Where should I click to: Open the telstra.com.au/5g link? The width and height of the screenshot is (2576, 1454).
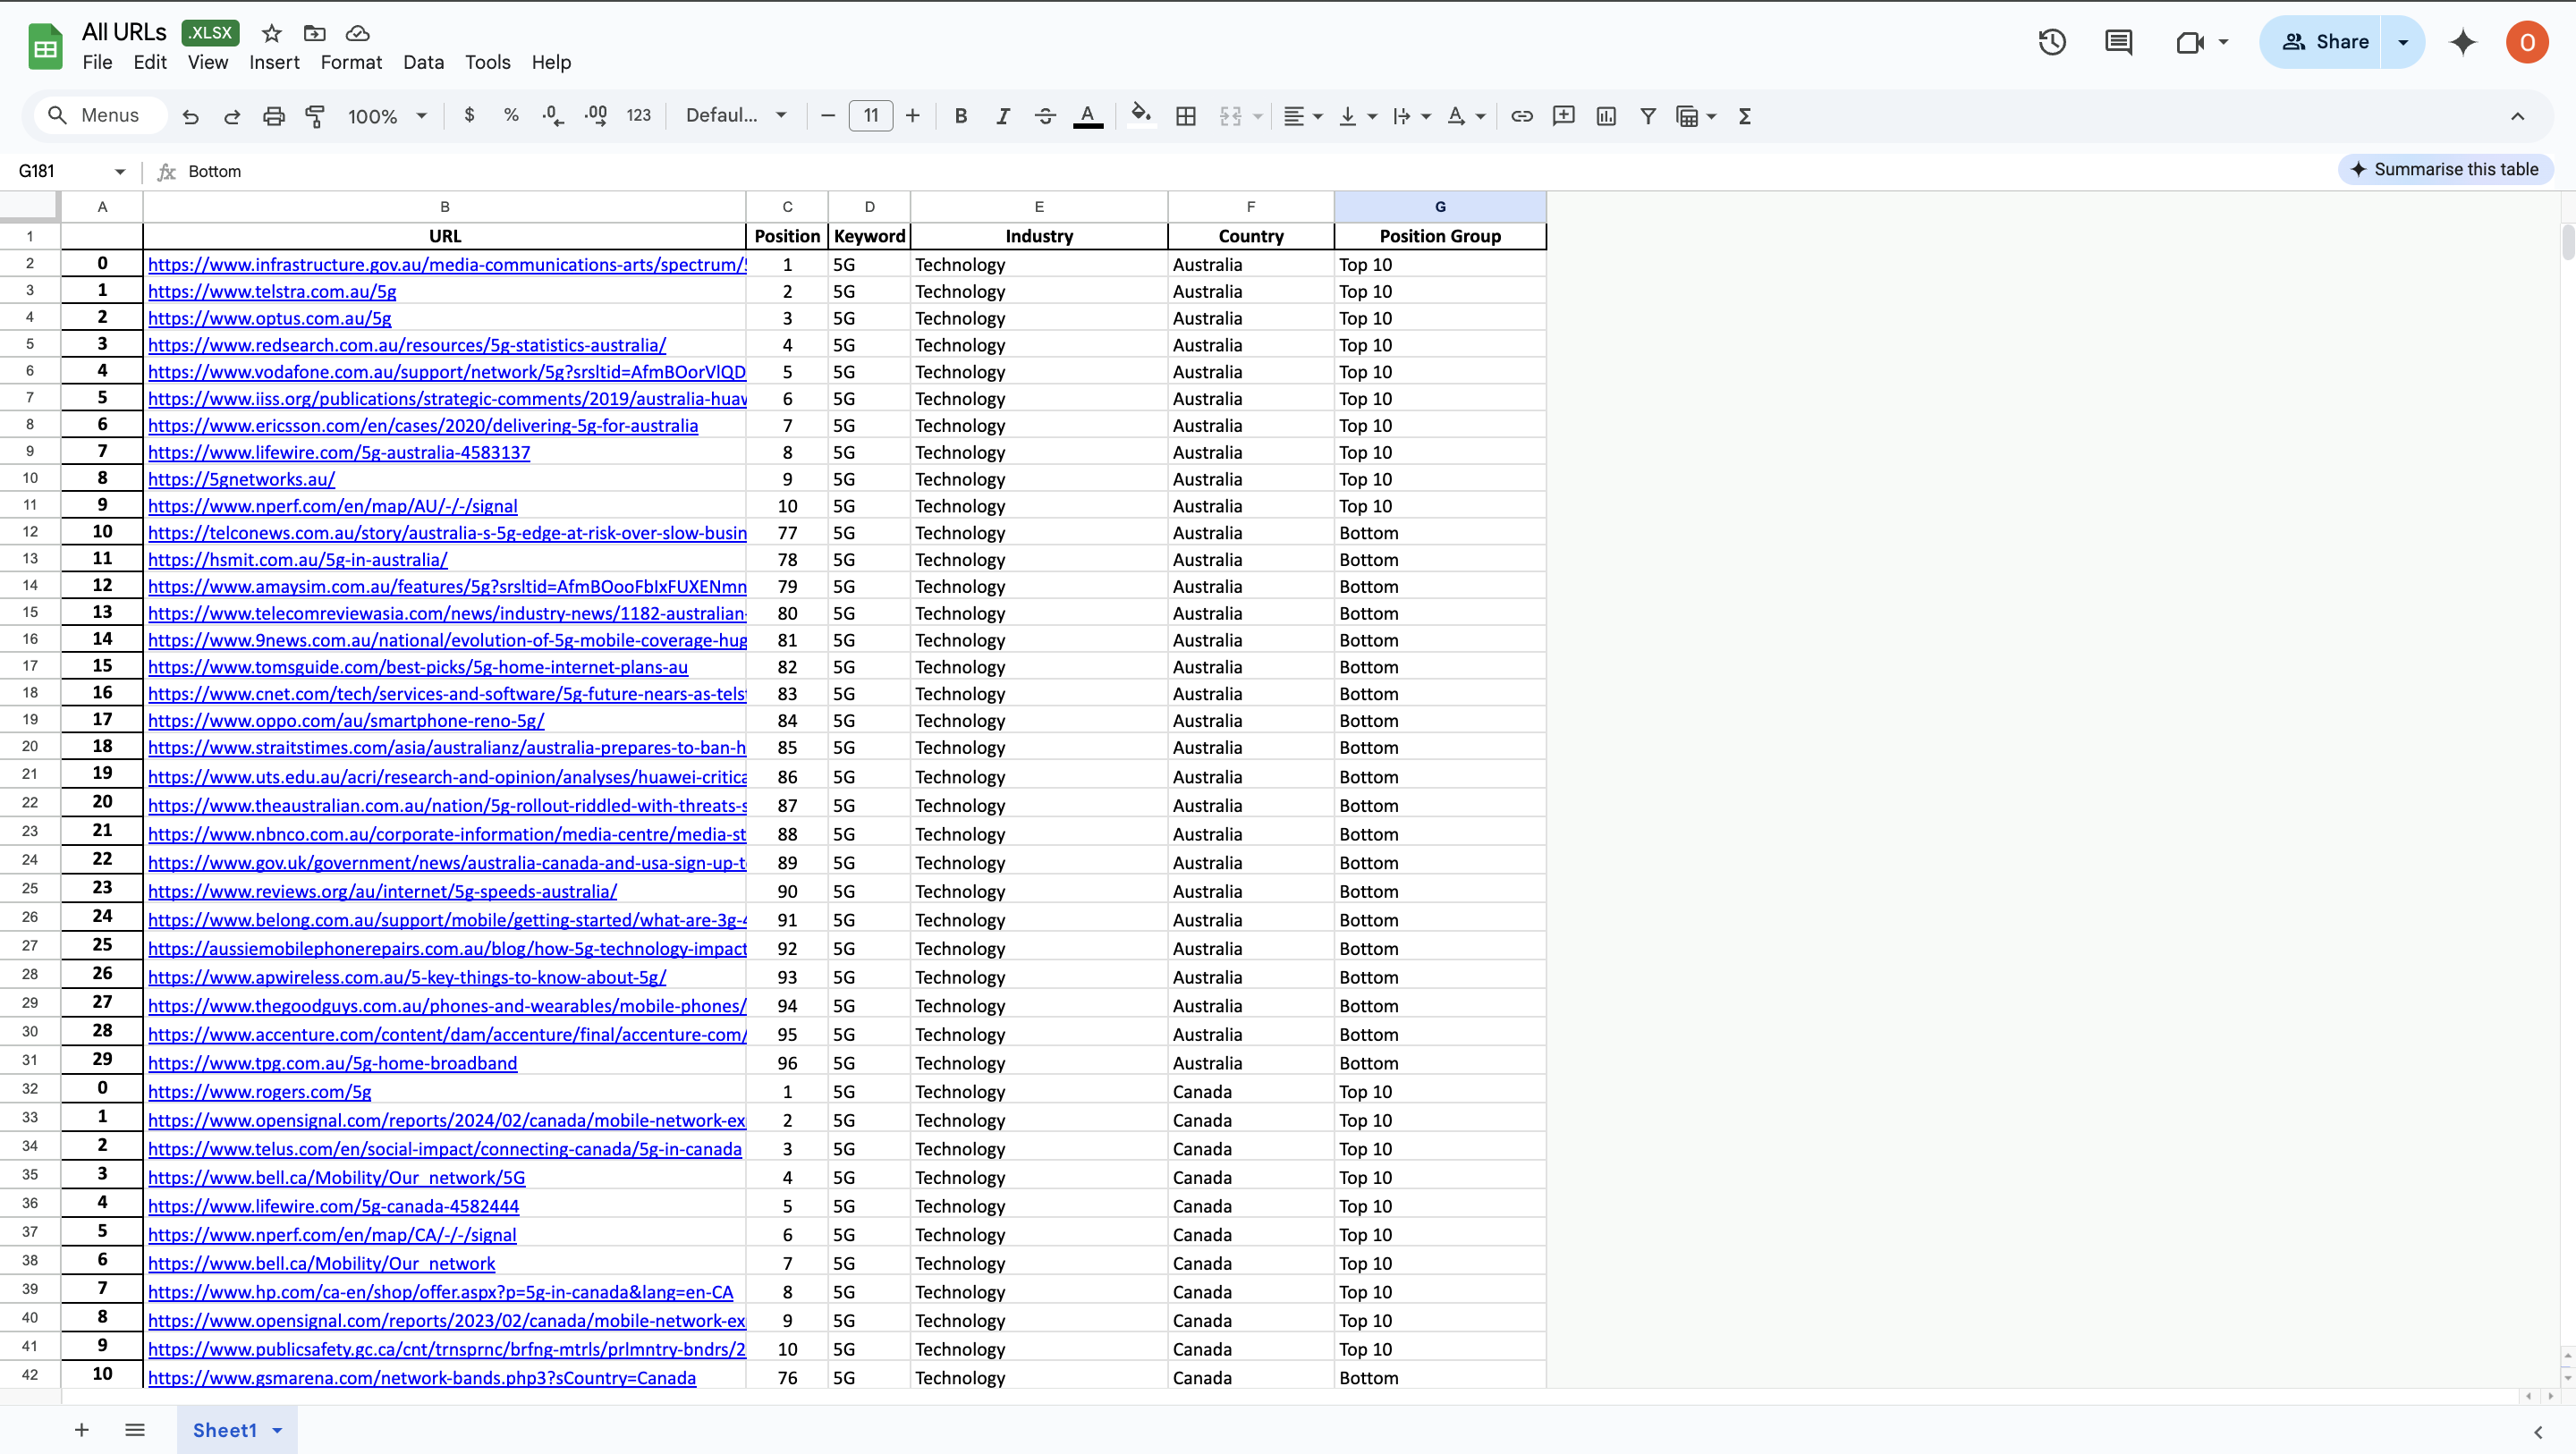click(x=272, y=291)
